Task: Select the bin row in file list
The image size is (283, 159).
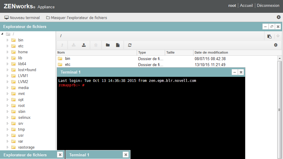Action: pos(167,59)
